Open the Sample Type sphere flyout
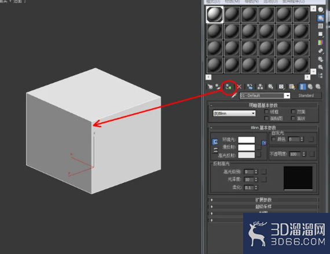This screenshot has width=330, height=254. [x=321, y=10]
